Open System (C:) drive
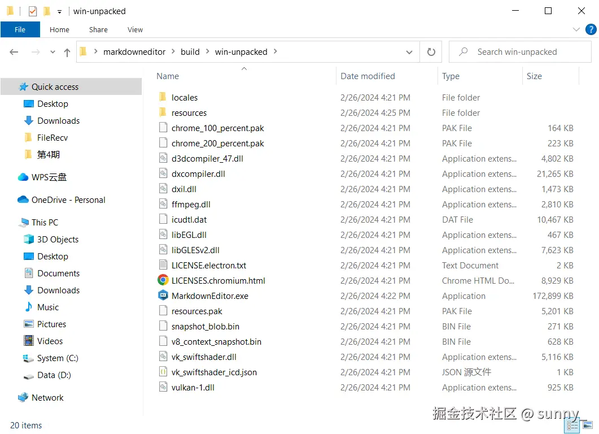This screenshot has height=434, width=599. (x=50, y=358)
